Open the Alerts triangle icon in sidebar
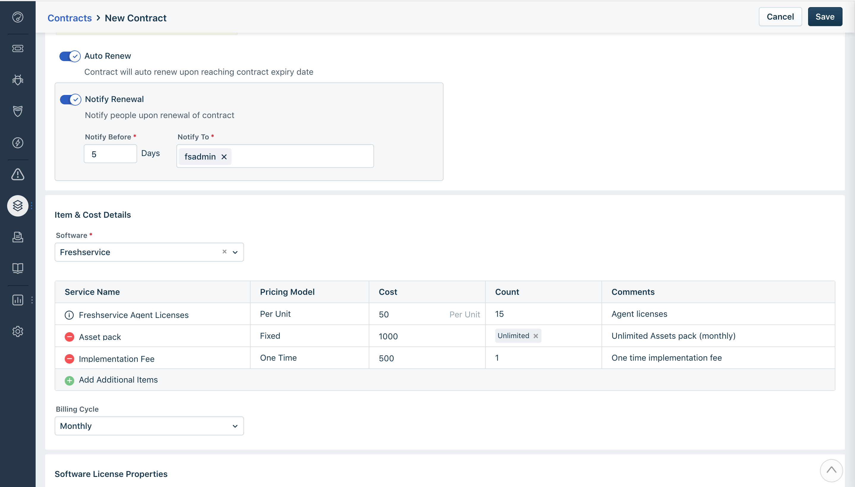Viewport: 855px width, 487px height. coord(18,174)
